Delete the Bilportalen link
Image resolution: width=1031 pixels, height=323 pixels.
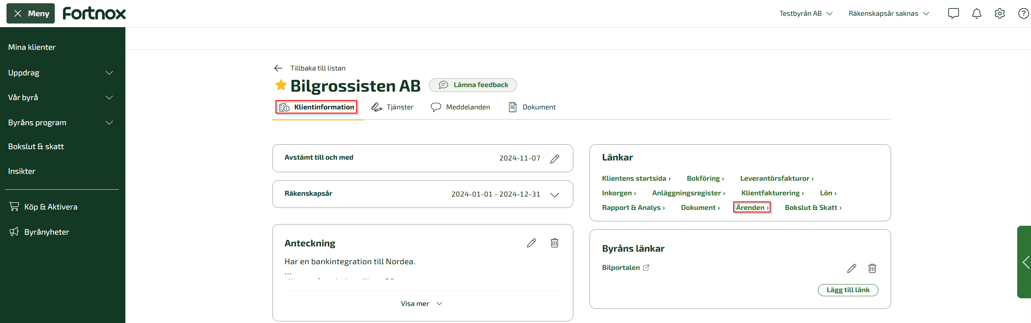pos(872,268)
